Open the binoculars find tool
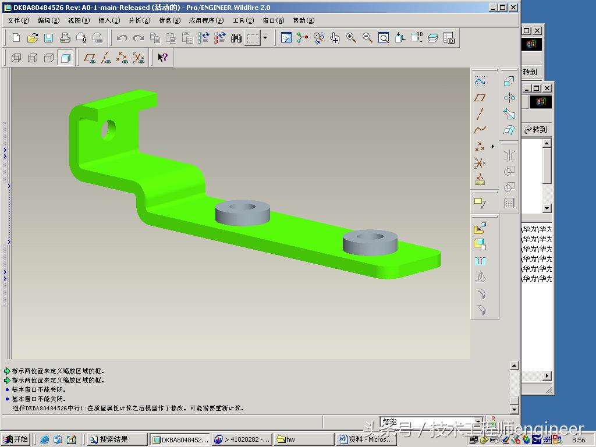 pos(236,38)
